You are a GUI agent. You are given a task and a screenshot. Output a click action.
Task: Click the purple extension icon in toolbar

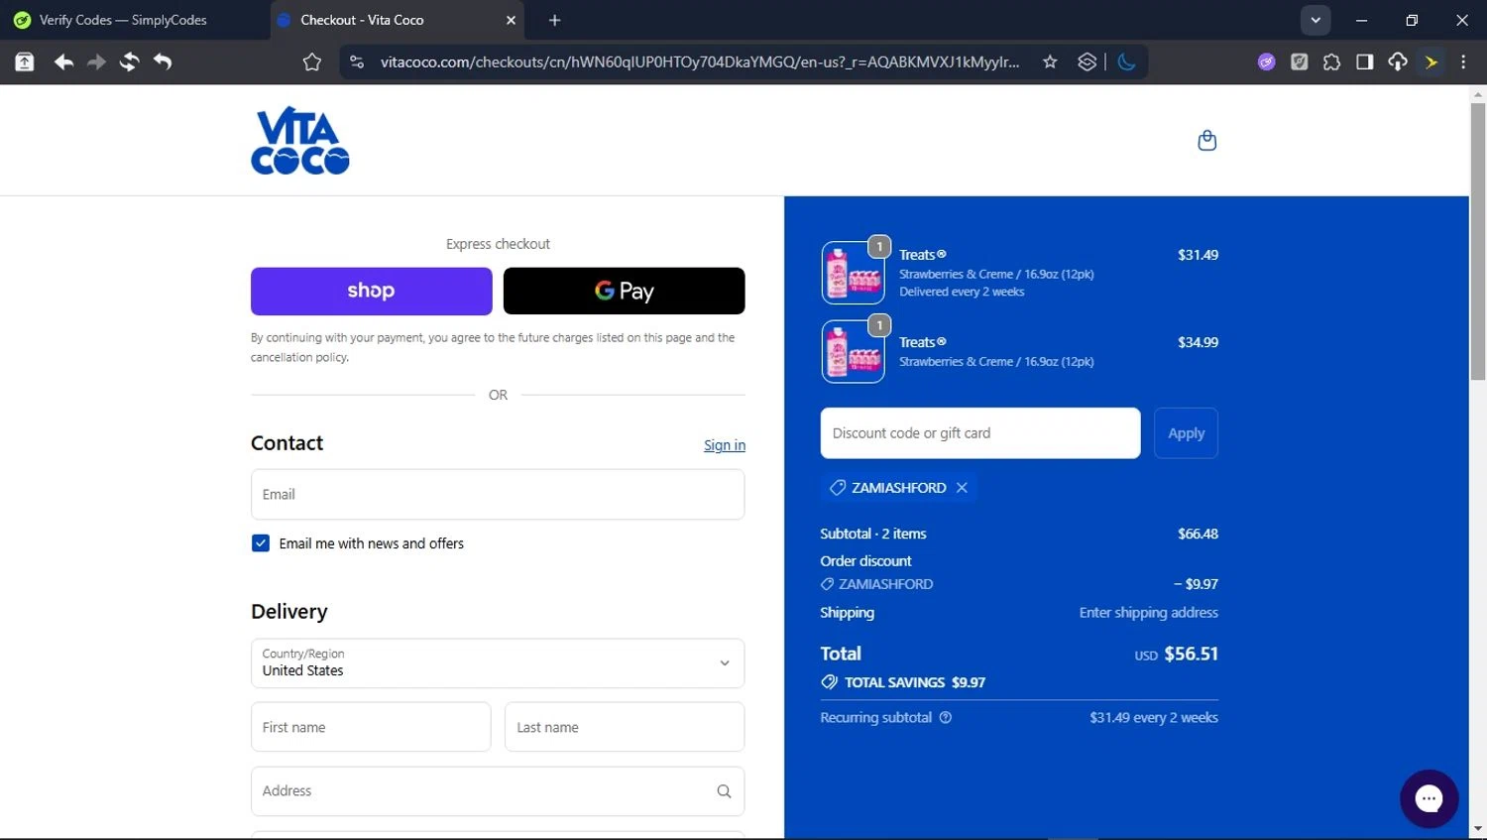[1266, 61]
